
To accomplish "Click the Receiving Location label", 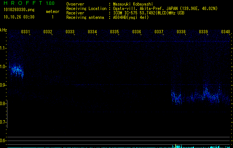I will point(86,9).
